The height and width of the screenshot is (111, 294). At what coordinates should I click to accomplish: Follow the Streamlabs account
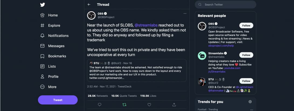[246, 55]
